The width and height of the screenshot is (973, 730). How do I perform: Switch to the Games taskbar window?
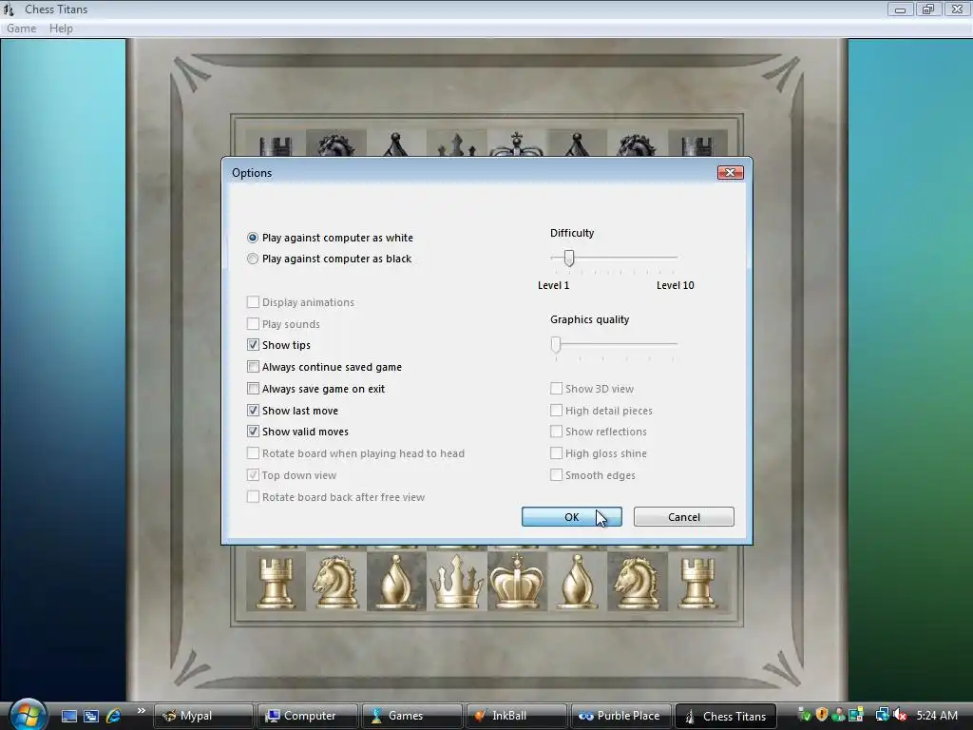412,716
